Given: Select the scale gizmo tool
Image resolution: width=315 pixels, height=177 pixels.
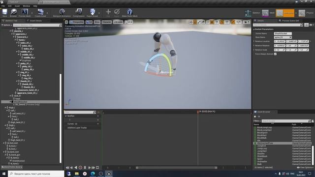Looking at the screenshot, I should pyautogui.click(x=199, y=22).
